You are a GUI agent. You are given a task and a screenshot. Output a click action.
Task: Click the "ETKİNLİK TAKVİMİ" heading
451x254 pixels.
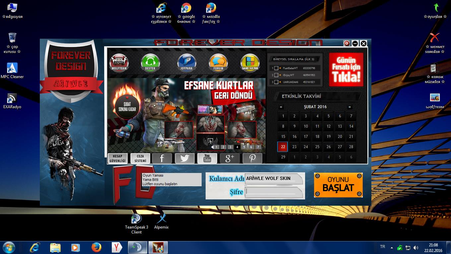point(301,97)
